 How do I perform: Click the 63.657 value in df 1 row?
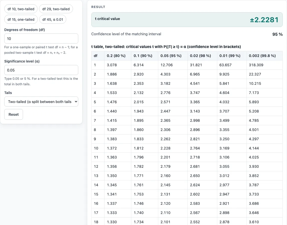pyautogui.click(x=225, y=65)
